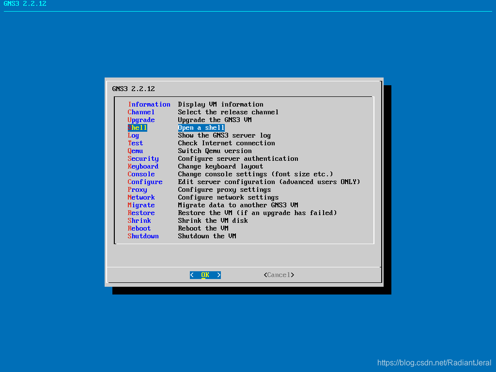Click 'Configure network settings' description
This screenshot has width=496, height=372.
coord(228,198)
